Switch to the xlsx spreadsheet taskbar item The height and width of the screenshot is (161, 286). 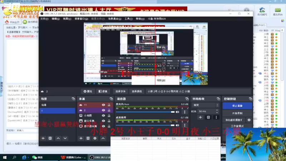73,157
